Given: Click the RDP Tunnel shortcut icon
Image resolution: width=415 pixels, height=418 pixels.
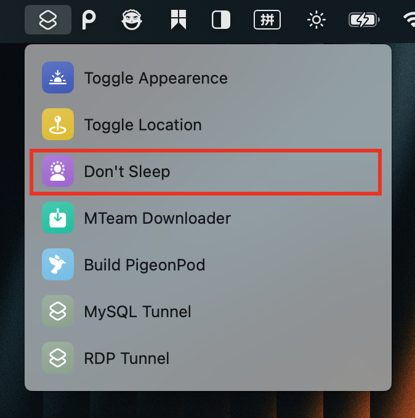Looking at the screenshot, I should coord(58,358).
